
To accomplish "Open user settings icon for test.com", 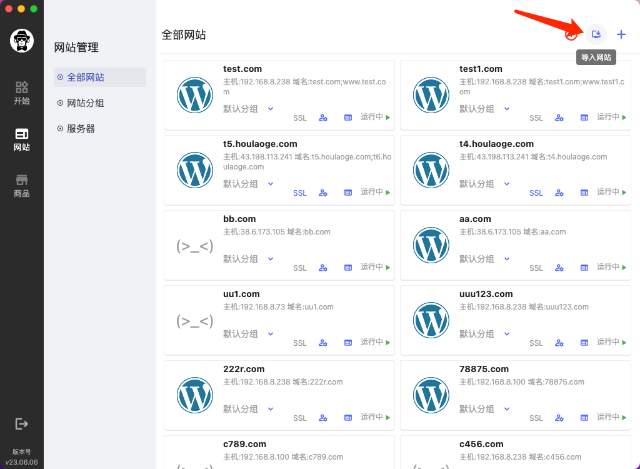I will [323, 118].
